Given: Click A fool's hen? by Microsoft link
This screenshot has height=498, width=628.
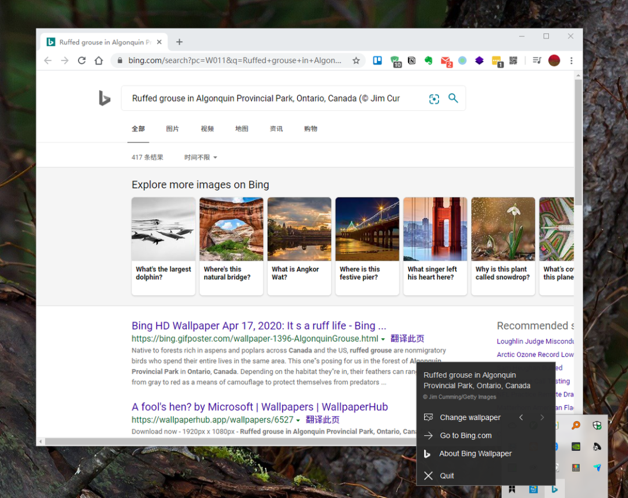Looking at the screenshot, I should tap(259, 407).
